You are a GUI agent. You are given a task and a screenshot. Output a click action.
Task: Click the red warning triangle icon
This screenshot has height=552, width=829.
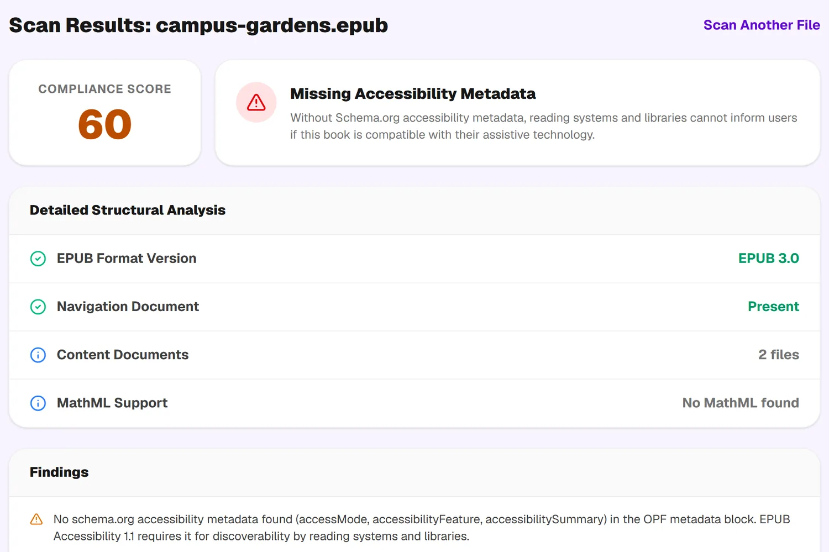256,102
